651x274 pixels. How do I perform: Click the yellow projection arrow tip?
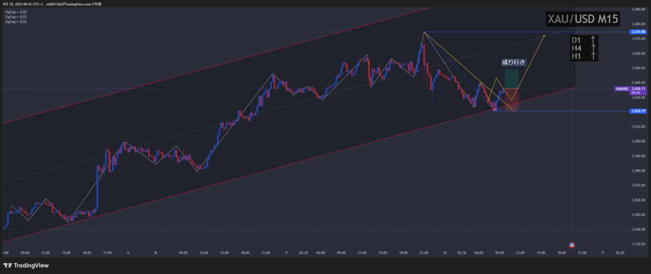(x=544, y=36)
